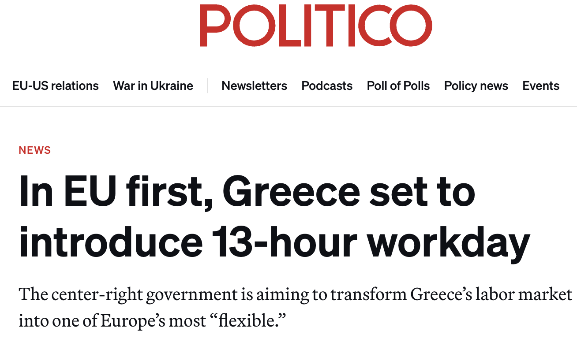This screenshot has width=577, height=342.
Task: Navigate to Podcasts
Action: pos(327,85)
